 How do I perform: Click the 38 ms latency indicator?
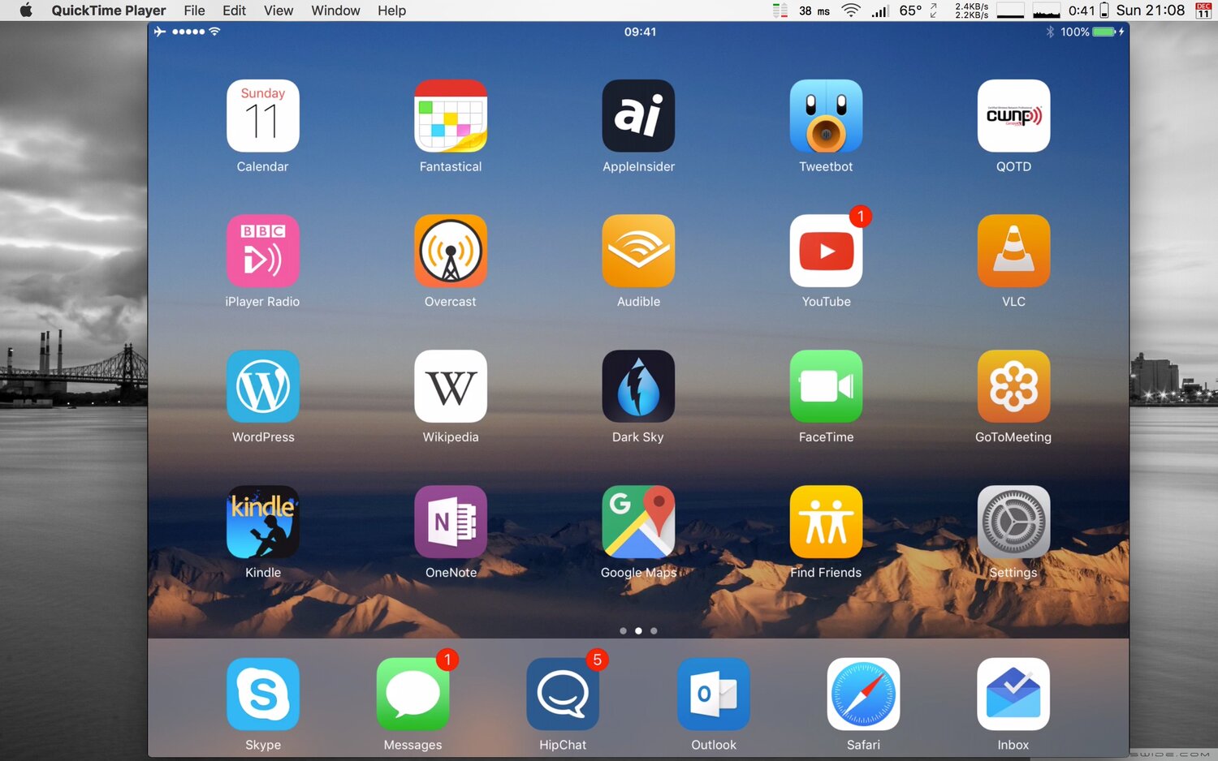coord(814,11)
